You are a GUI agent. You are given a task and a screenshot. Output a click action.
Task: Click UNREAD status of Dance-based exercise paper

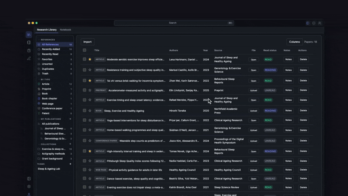tap(270, 179)
